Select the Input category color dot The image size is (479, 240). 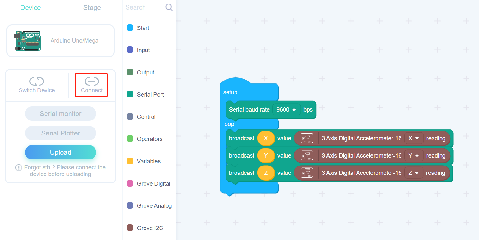coord(130,50)
